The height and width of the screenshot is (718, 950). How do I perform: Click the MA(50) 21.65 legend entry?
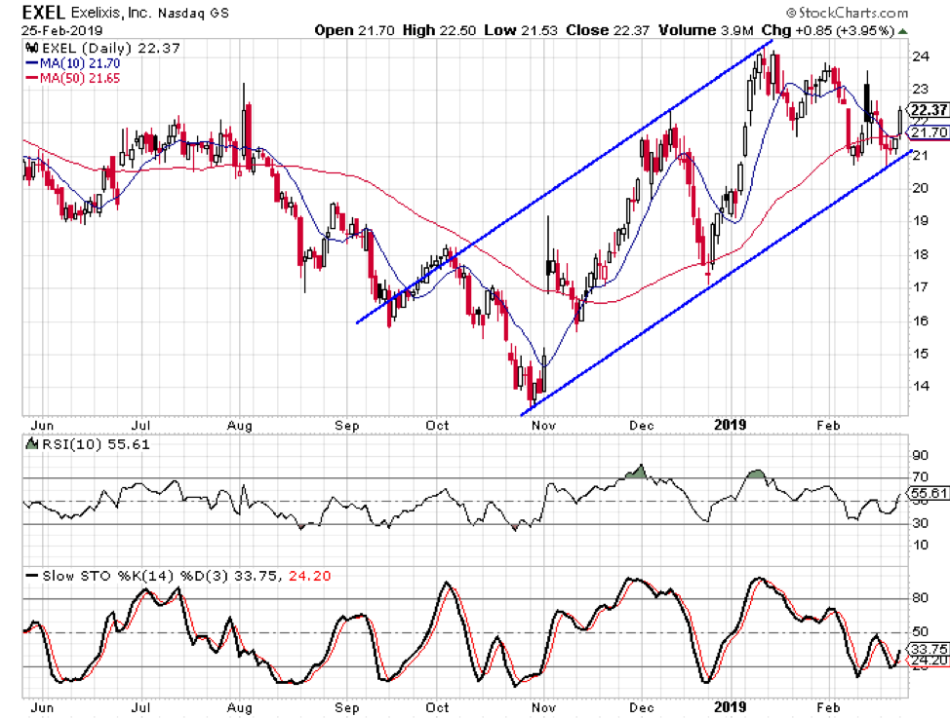80,78
